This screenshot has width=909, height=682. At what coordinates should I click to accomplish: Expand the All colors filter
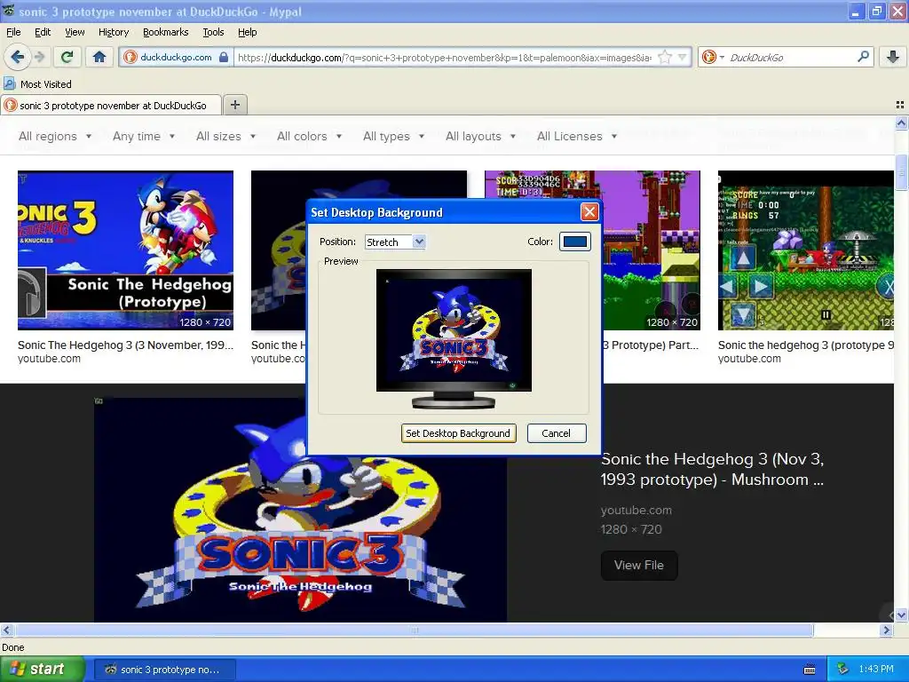(x=309, y=136)
